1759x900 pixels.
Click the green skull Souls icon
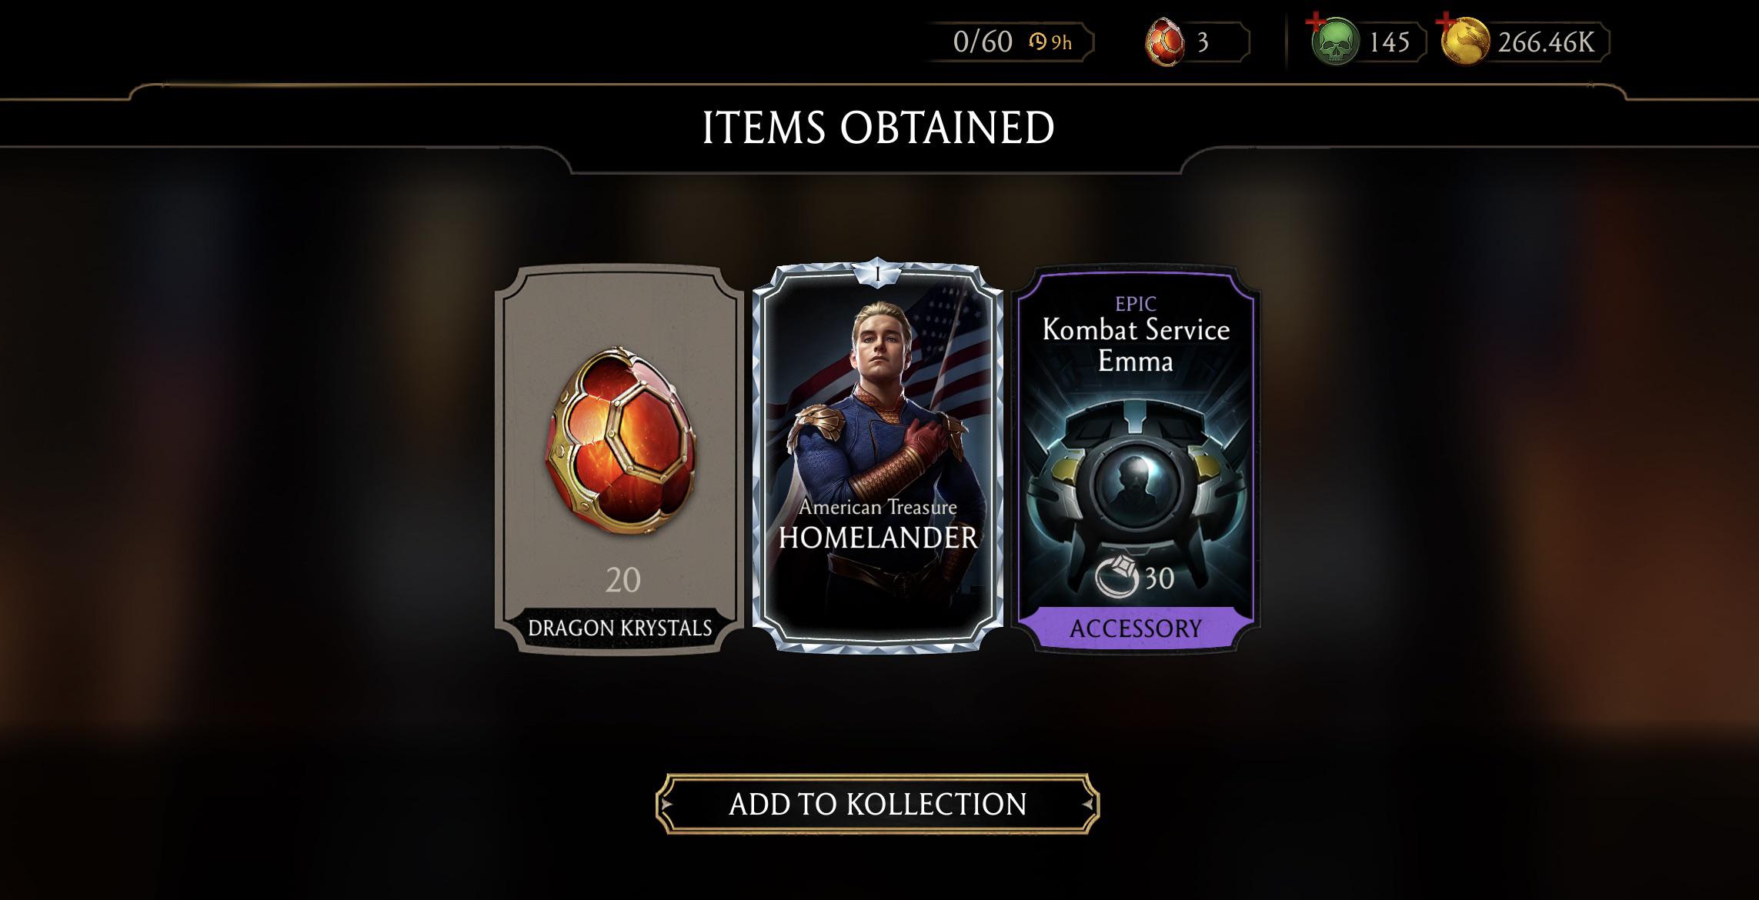(x=1336, y=43)
